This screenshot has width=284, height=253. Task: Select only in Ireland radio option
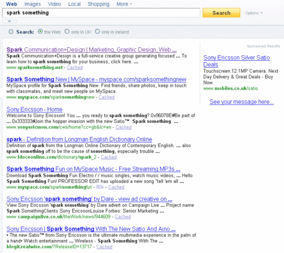(x=97, y=31)
